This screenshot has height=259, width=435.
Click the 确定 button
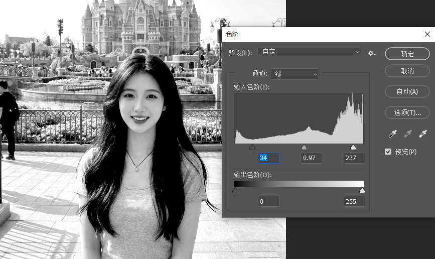click(407, 54)
